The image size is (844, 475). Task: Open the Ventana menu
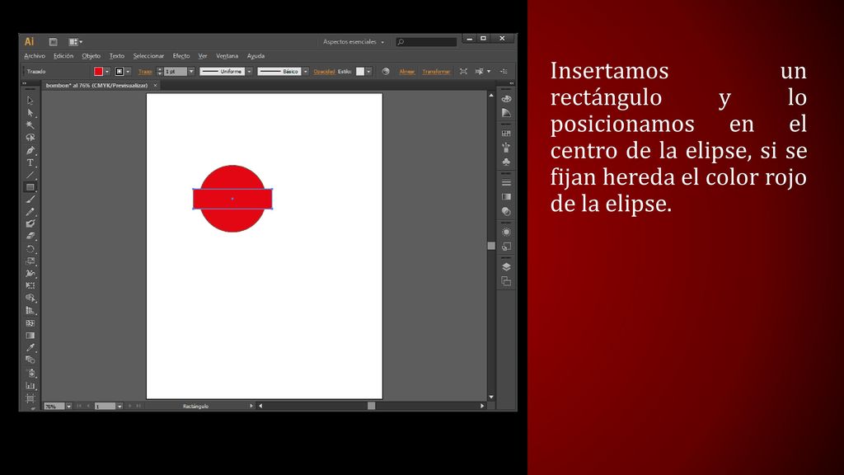point(227,56)
